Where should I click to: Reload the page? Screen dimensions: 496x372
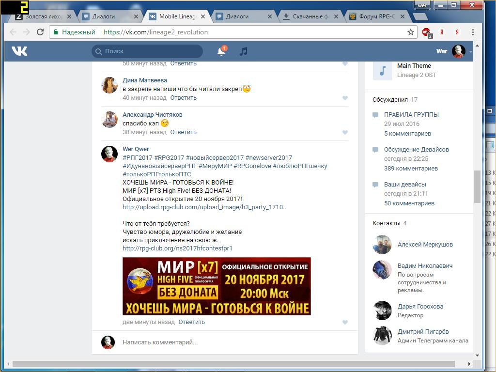pos(40,32)
